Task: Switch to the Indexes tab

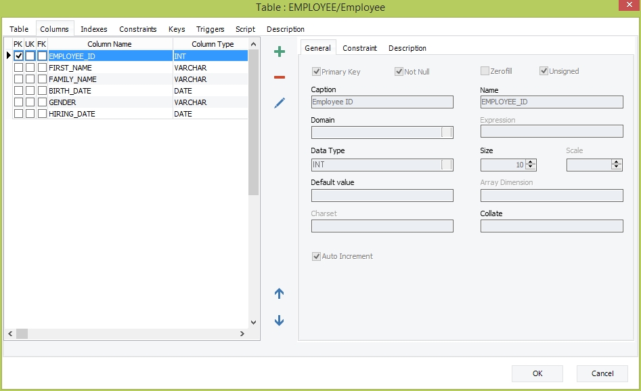Action: 93,29
